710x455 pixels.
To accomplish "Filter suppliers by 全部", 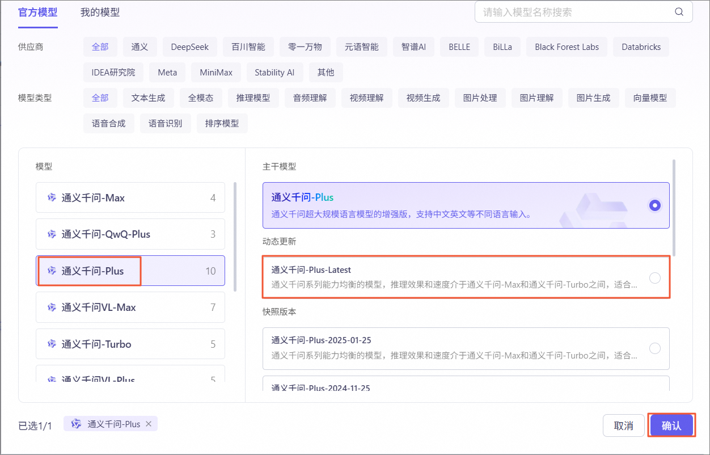I will point(100,47).
